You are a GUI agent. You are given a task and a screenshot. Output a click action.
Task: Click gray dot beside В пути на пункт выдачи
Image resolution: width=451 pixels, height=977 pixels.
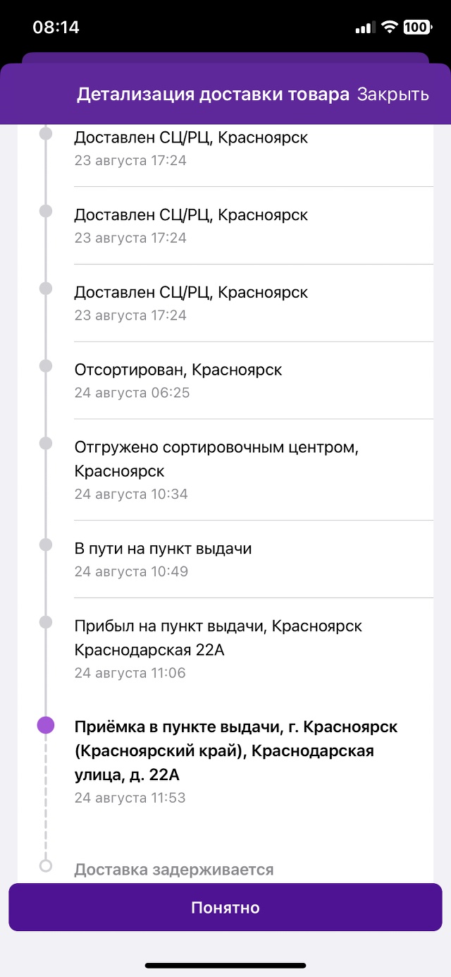pos(46,545)
